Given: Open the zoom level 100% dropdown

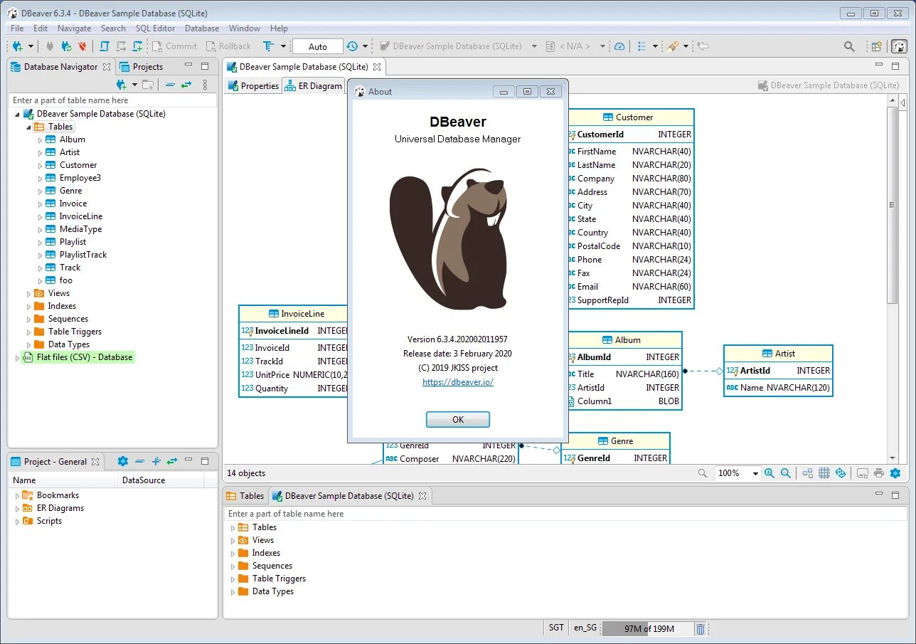Looking at the screenshot, I should pos(756,473).
